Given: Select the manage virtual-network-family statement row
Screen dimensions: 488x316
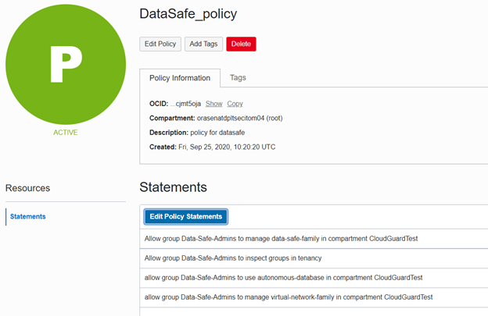Looking at the screenshot, I should coord(314,297).
